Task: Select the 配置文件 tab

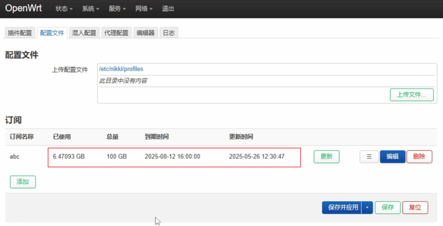Action: tap(52, 33)
